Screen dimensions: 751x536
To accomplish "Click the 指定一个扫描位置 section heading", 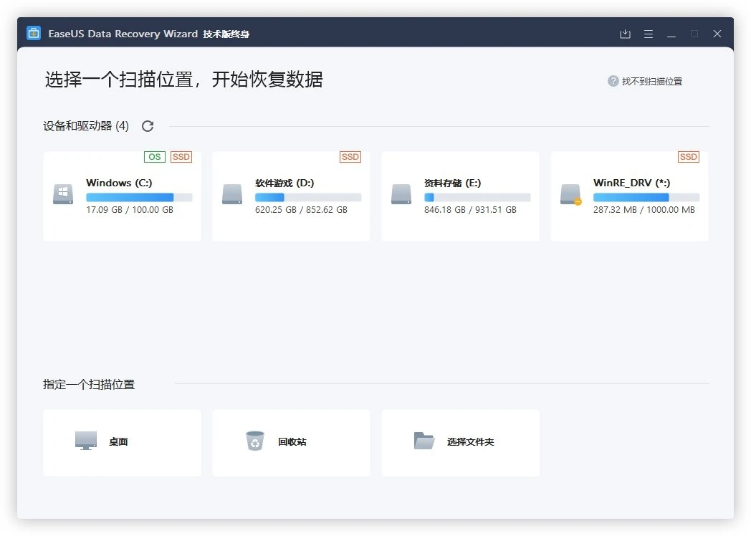I will 89,385.
